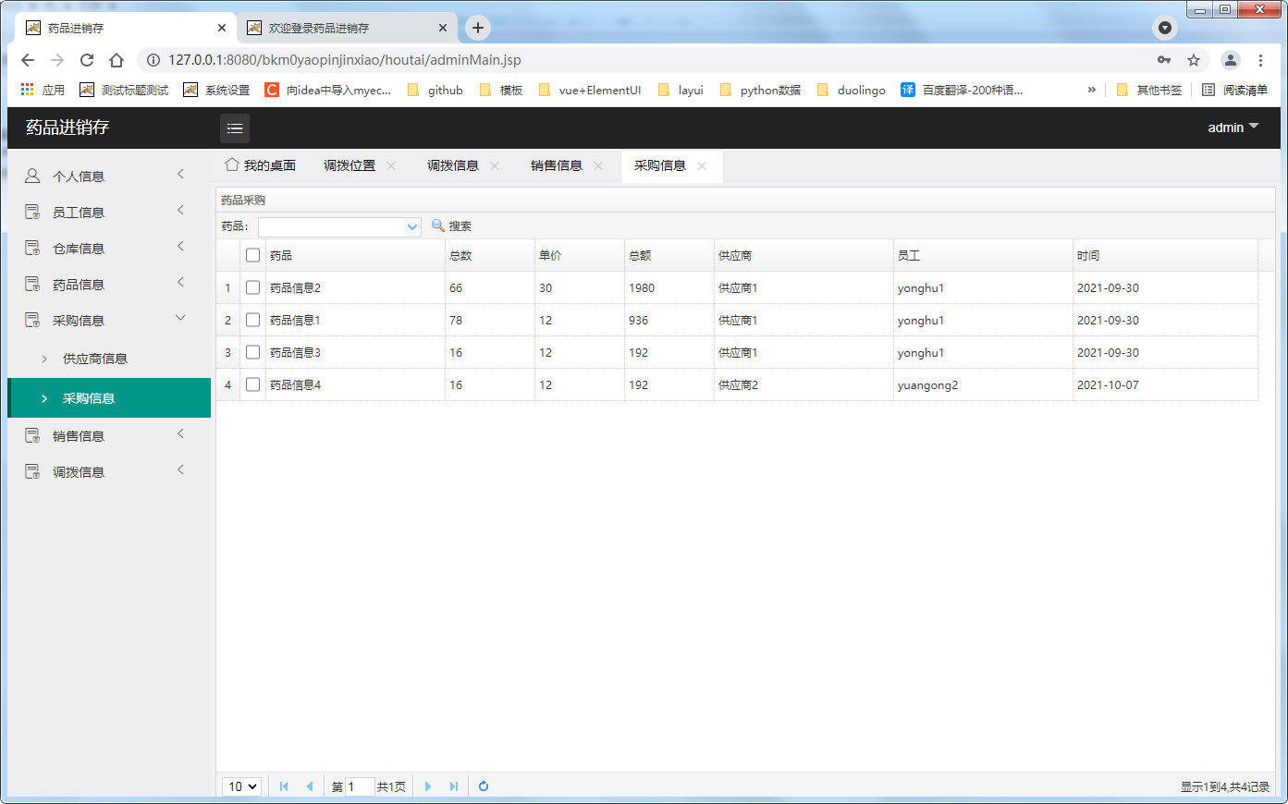
Task: Open the admin user dropdown
Action: [1233, 128]
